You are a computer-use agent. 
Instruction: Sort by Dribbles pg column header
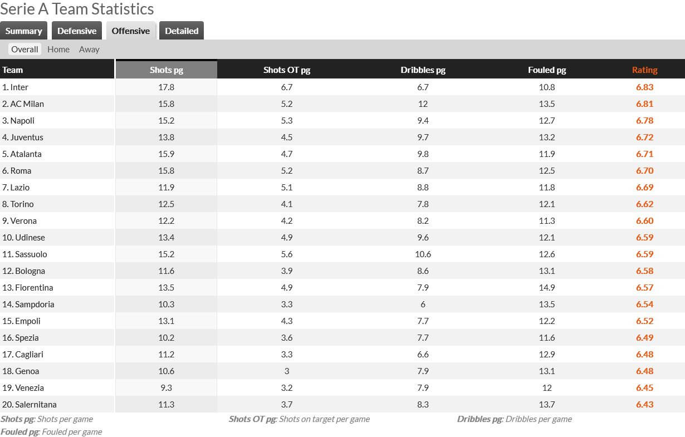(423, 70)
